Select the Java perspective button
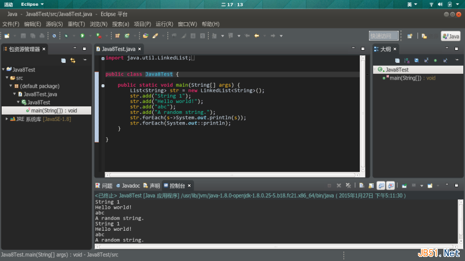The image size is (465, 261). pos(450,36)
